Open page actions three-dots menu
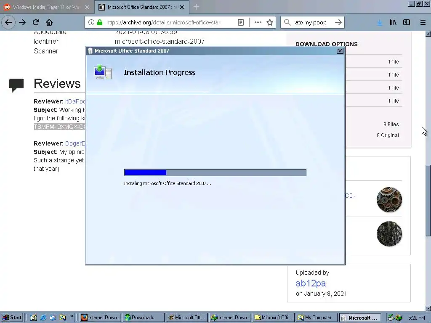Viewport: 431px width, 323px height. [258, 23]
